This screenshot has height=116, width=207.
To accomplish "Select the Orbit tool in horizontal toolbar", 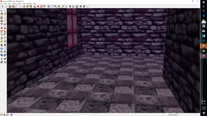I will pyautogui.click(x=49, y=6).
